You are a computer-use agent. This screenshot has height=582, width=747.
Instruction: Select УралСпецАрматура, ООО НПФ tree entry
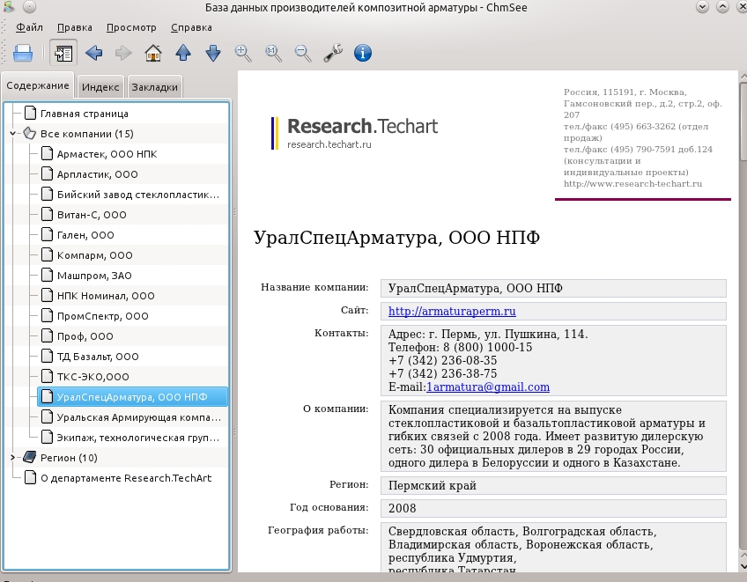click(132, 397)
